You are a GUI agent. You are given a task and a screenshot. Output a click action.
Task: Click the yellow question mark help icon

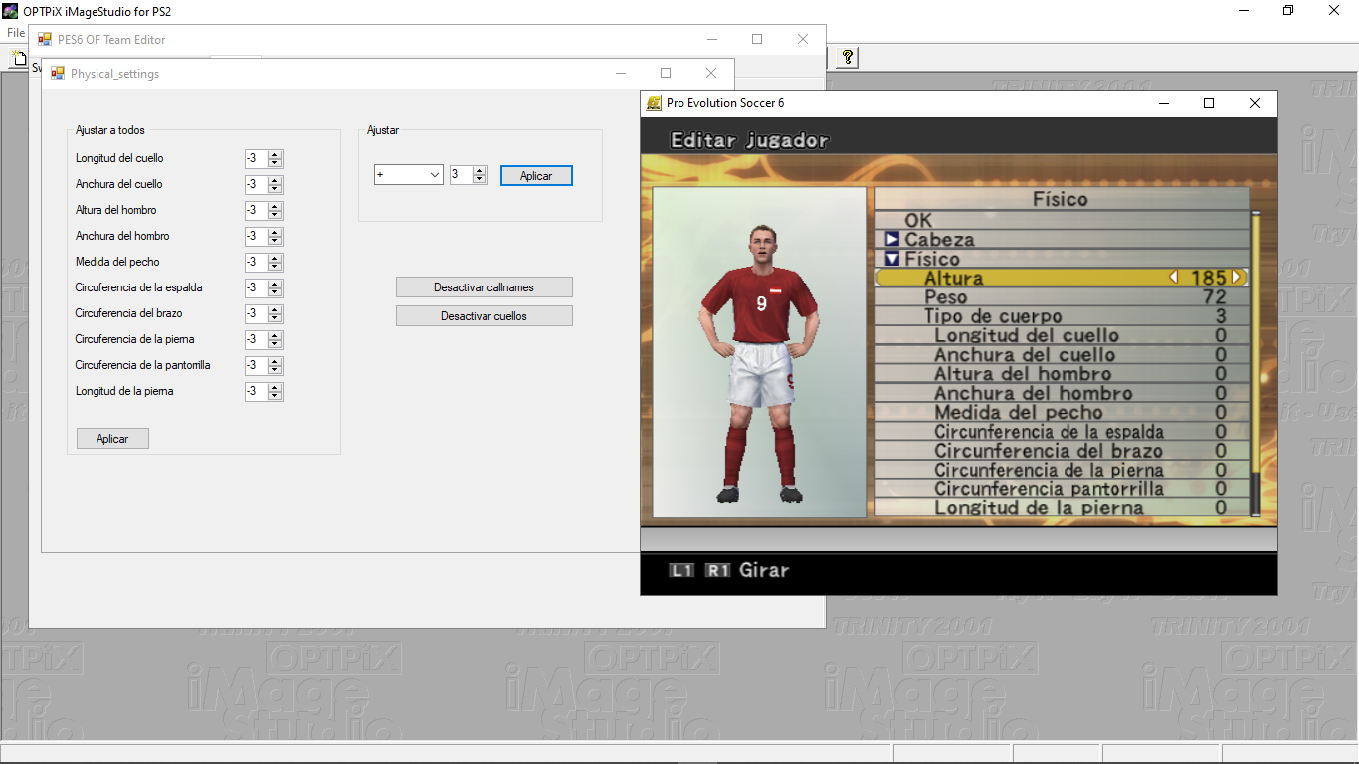(x=847, y=58)
